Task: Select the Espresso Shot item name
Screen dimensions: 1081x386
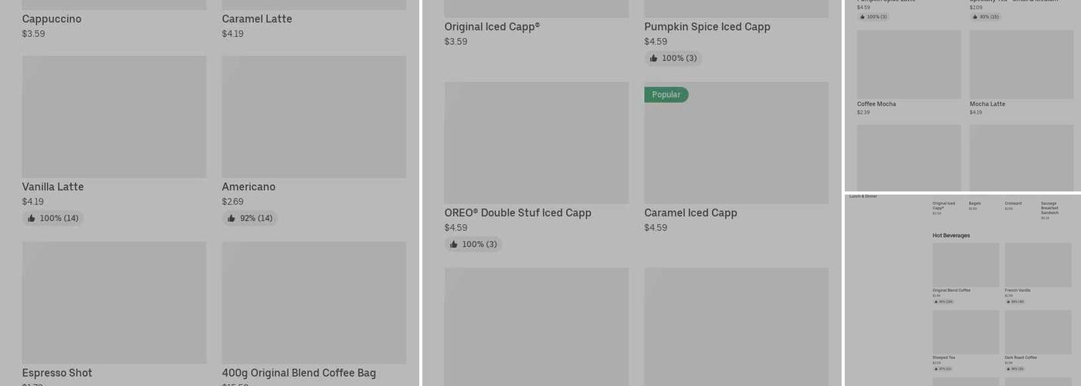Action: pos(57,374)
